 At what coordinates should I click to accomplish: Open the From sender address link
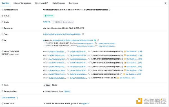[62, 34]
